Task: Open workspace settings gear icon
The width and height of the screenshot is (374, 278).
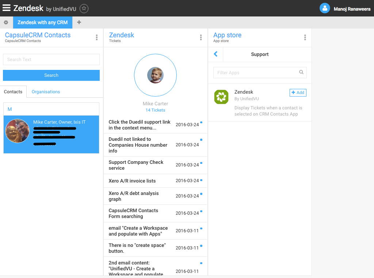Action: [x=6, y=22]
